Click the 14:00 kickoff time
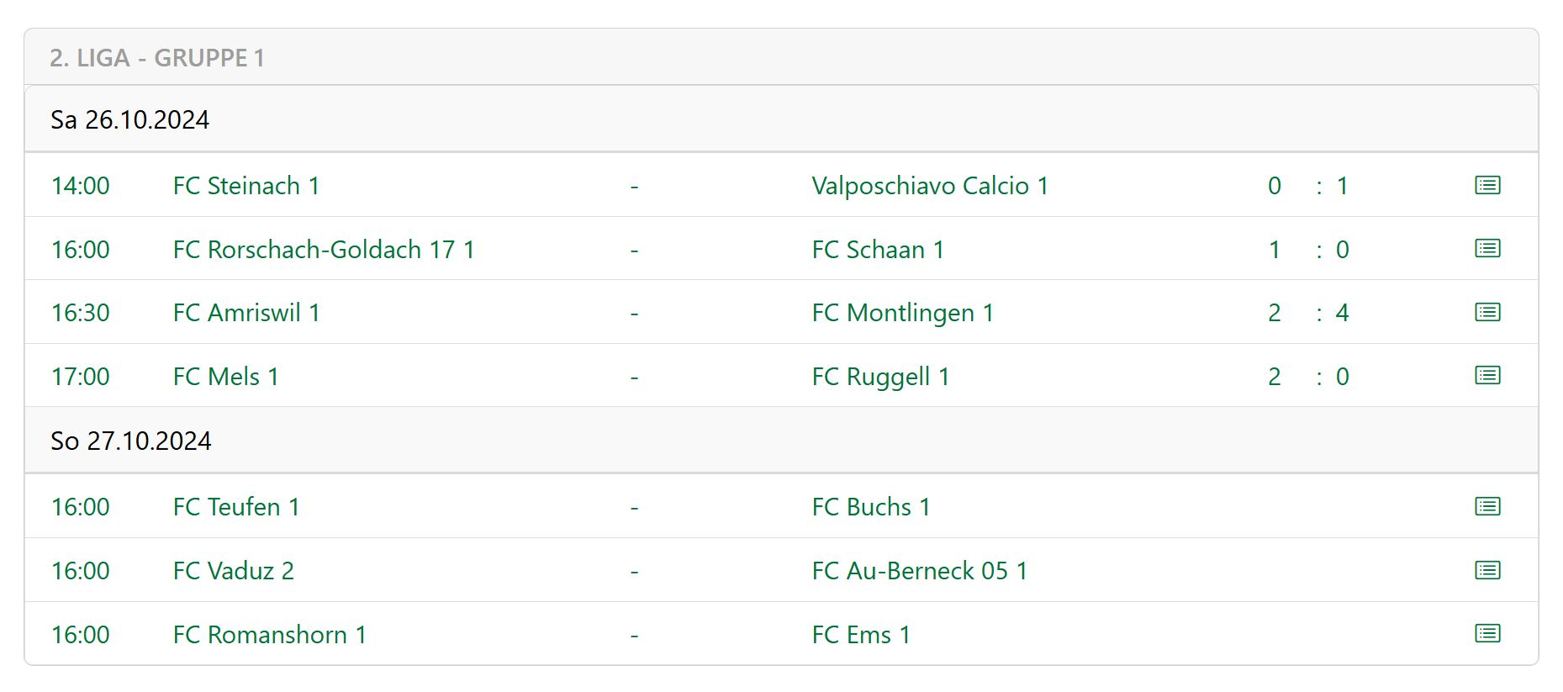 pyautogui.click(x=81, y=186)
